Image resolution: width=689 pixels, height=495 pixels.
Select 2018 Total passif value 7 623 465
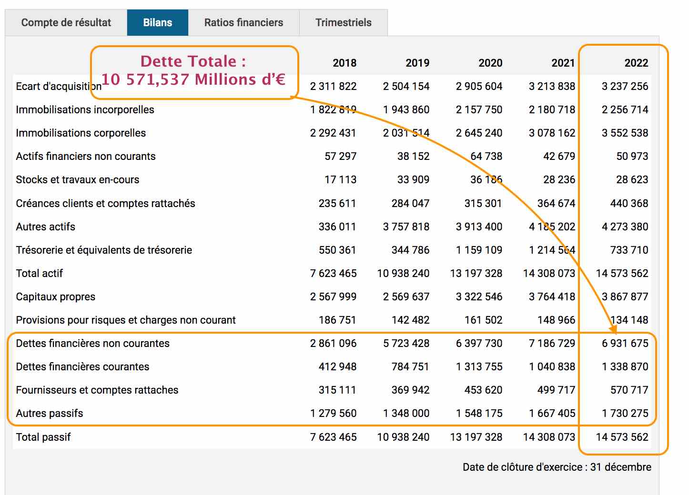[x=333, y=437]
